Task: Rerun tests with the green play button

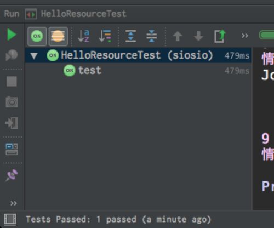Action: pyautogui.click(x=12, y=35)
